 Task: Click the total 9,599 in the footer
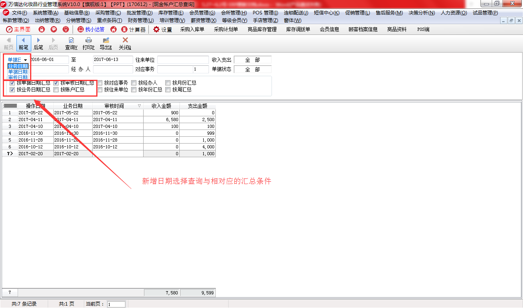coord(198,293)
